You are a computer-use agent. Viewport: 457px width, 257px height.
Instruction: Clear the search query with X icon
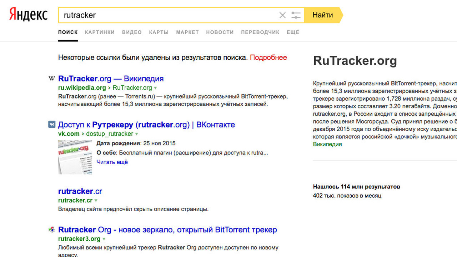pyautogui.click(x=282, y=15)
